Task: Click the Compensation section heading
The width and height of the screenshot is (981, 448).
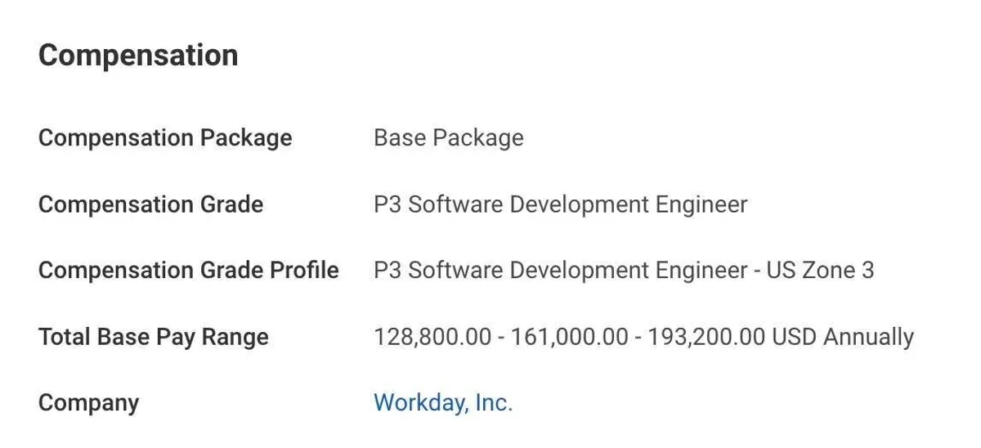Action: [x=138, y=56]
